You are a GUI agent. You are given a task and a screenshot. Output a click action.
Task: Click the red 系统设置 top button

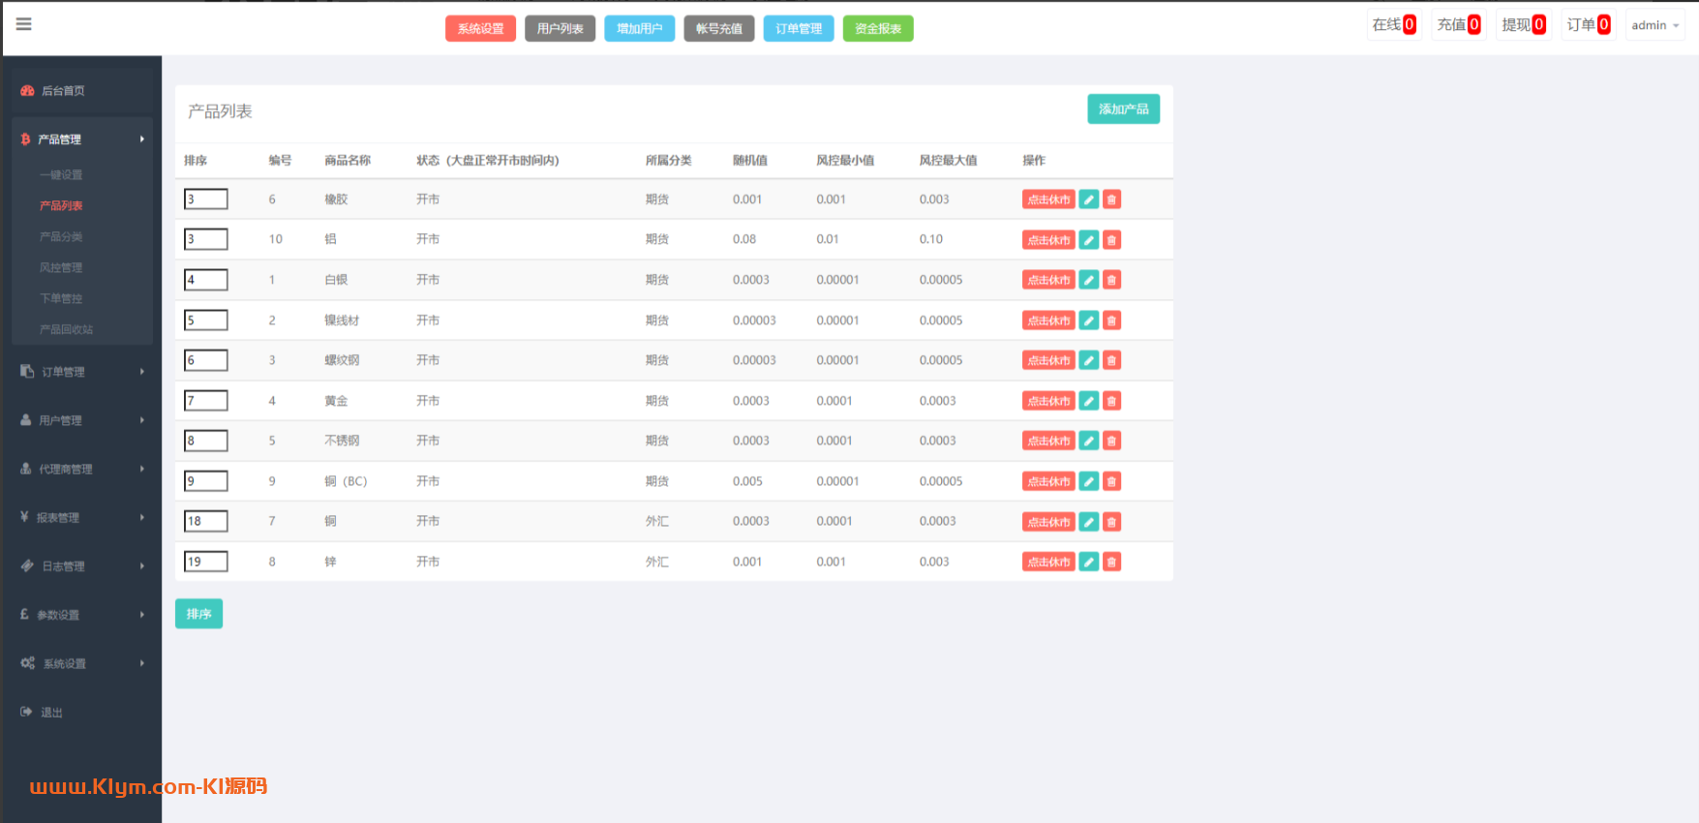[480, 29]
